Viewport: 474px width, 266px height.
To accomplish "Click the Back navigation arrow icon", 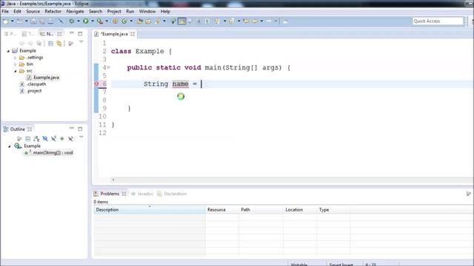I will [255, 21].
